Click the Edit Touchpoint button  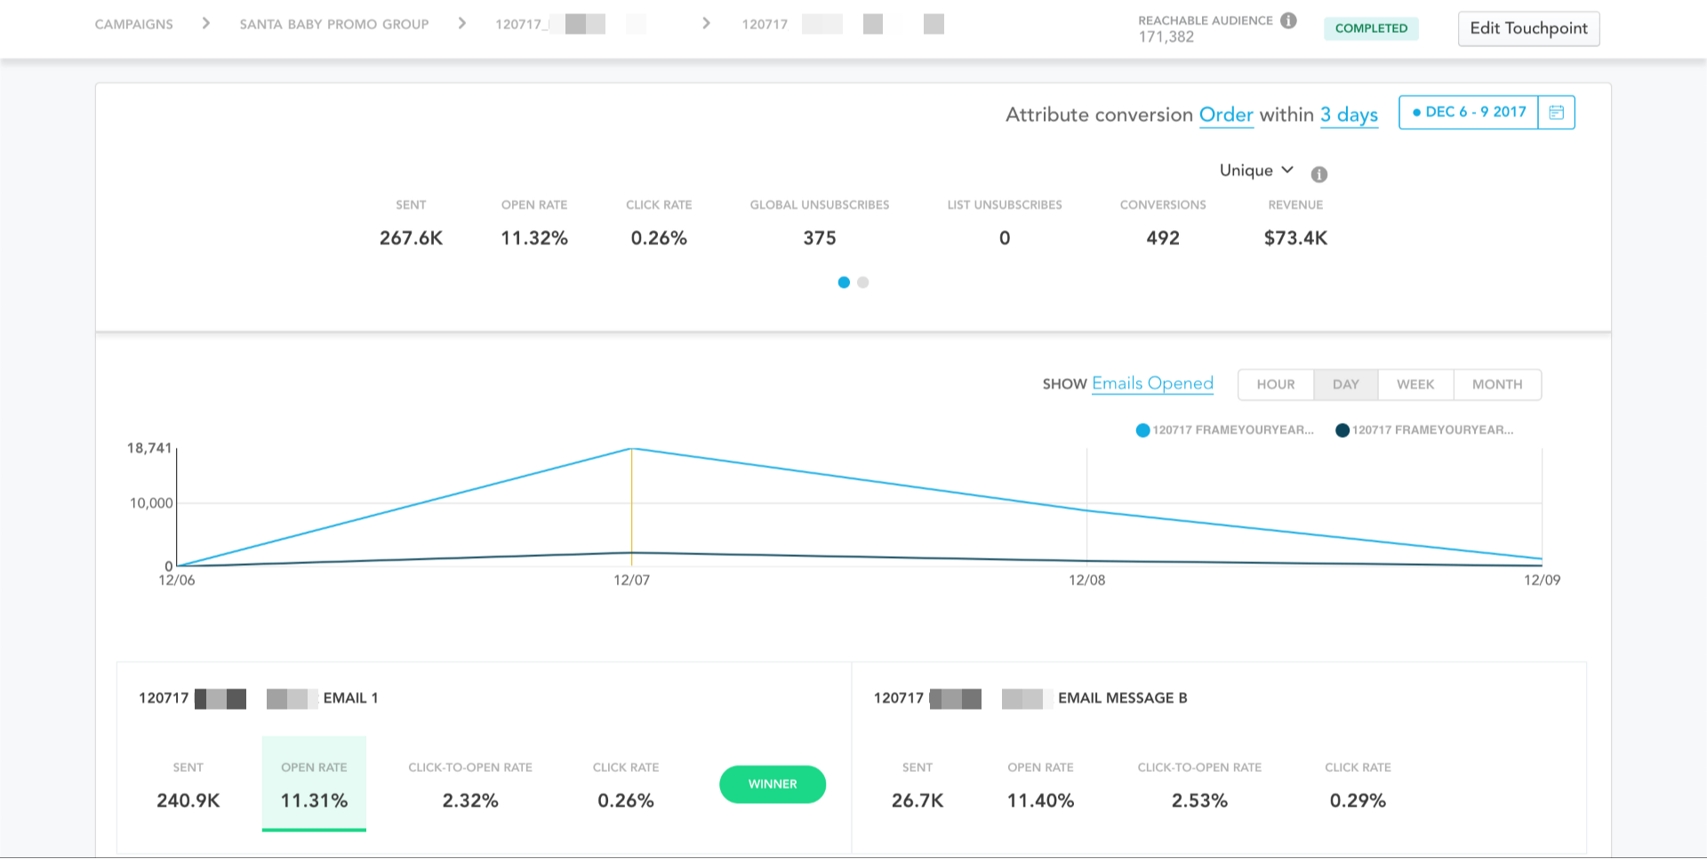point(1528,28)
